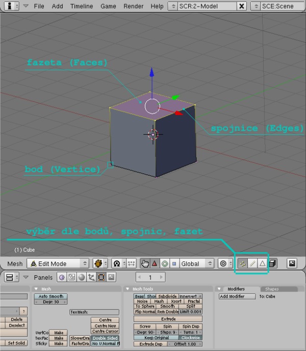Toggle move object centers only icon
Viewport: 306px width, 351px height.
132,264
